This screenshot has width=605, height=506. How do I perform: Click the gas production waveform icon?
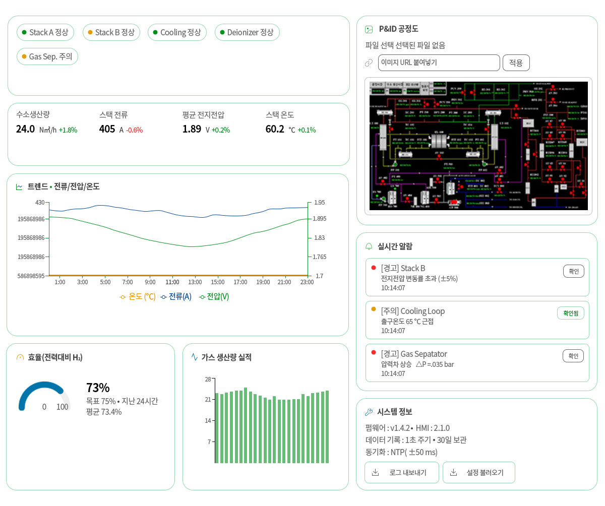pyautogui.click(x=195, y=357)
